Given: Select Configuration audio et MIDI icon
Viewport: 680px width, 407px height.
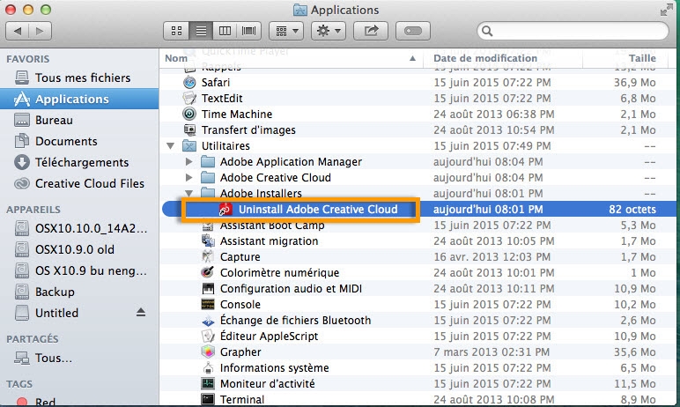Looking at the screenshot, I should tap(208, 289).
